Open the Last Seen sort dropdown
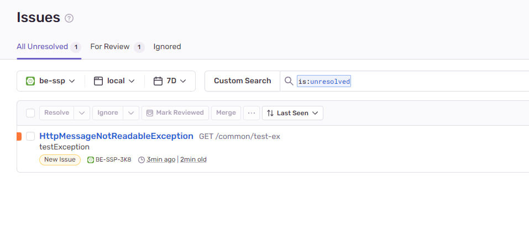Image resolution: width=529 pixels, height=236 pixels. 292,113
